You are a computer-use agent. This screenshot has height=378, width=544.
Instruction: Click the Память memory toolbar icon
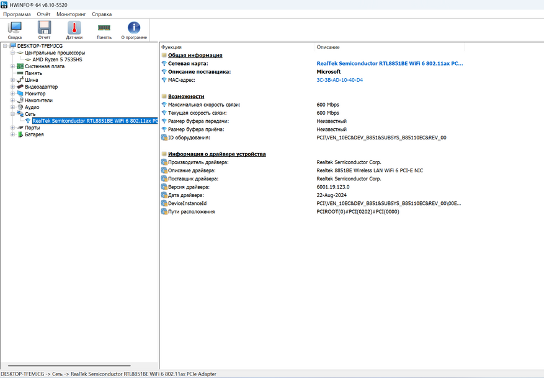tap(104, 27)
